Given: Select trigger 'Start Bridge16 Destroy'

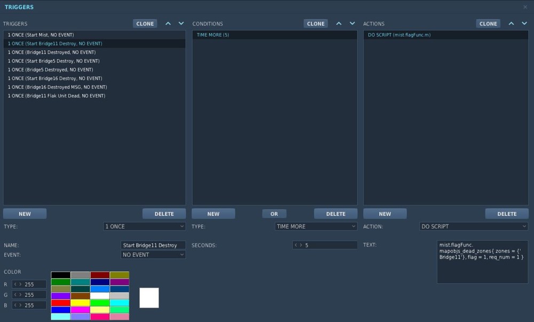Looking at the screenshot, I should 95,78.
